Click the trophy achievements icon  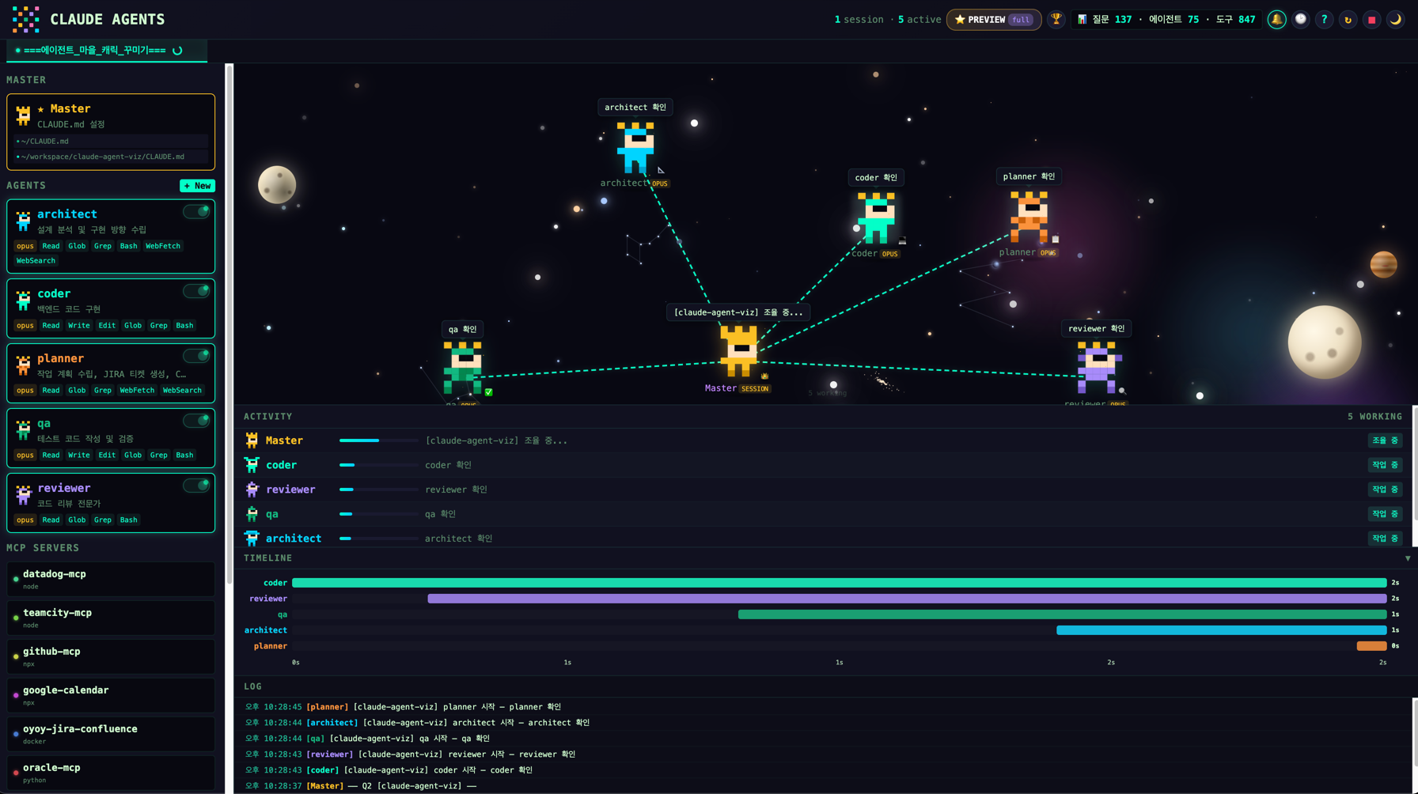click(x=1056, y=20)
